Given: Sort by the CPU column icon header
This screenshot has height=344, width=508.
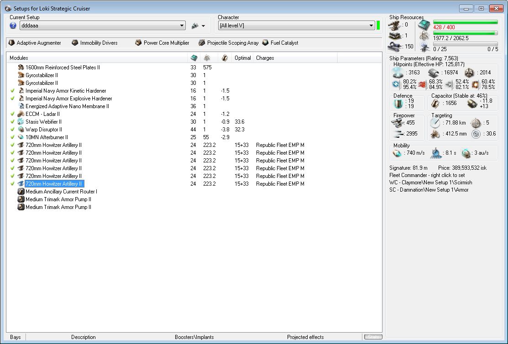Looking at the screenshot, I should (x=194, y=58).
